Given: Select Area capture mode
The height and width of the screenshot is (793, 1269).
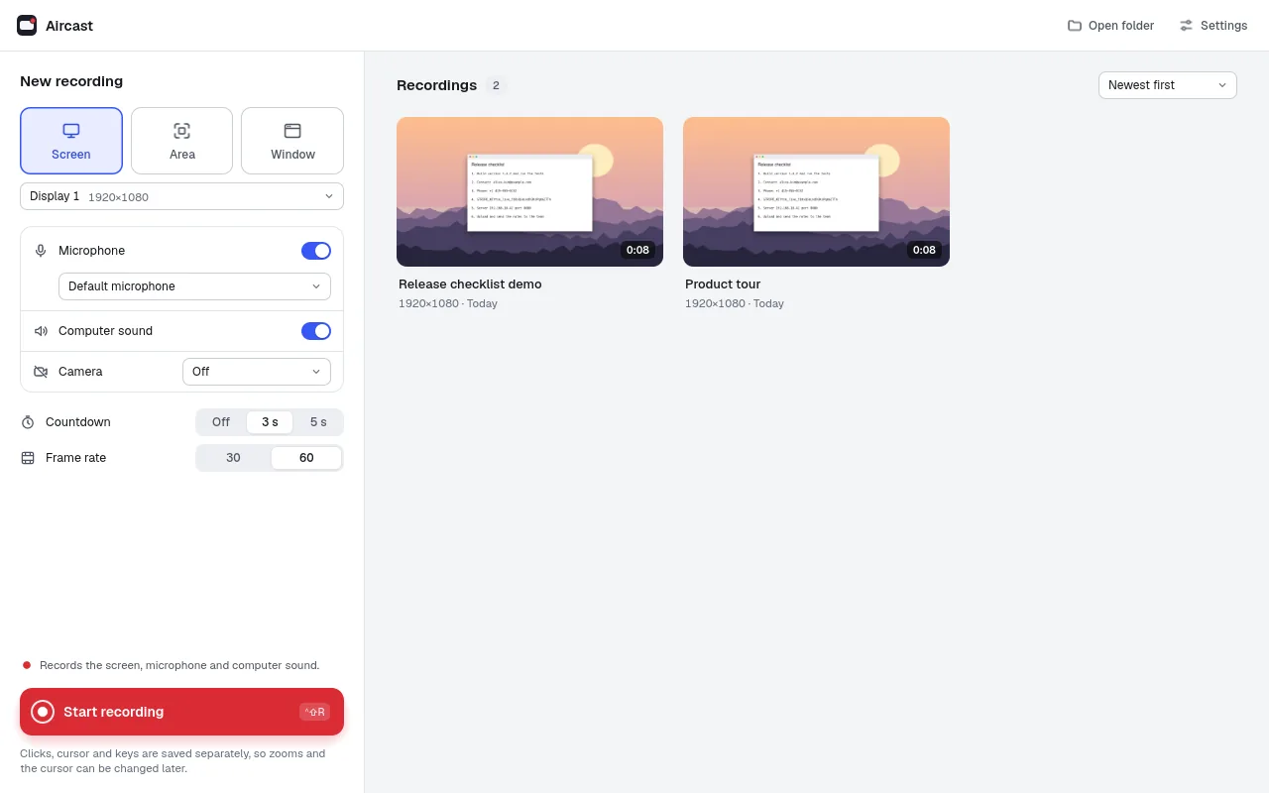Looking at the screenshot, I should tap(181, 141).
